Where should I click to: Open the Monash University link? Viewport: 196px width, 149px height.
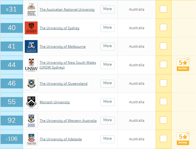(55, 102)
